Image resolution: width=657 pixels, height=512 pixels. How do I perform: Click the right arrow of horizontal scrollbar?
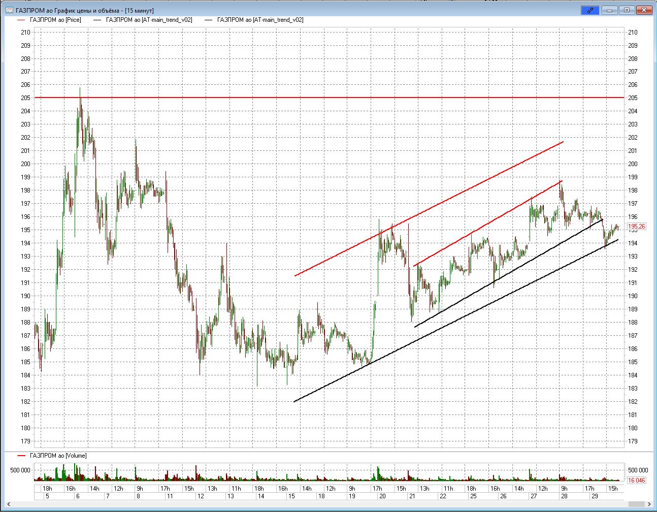pyautogui.click(x=649, y=504)
